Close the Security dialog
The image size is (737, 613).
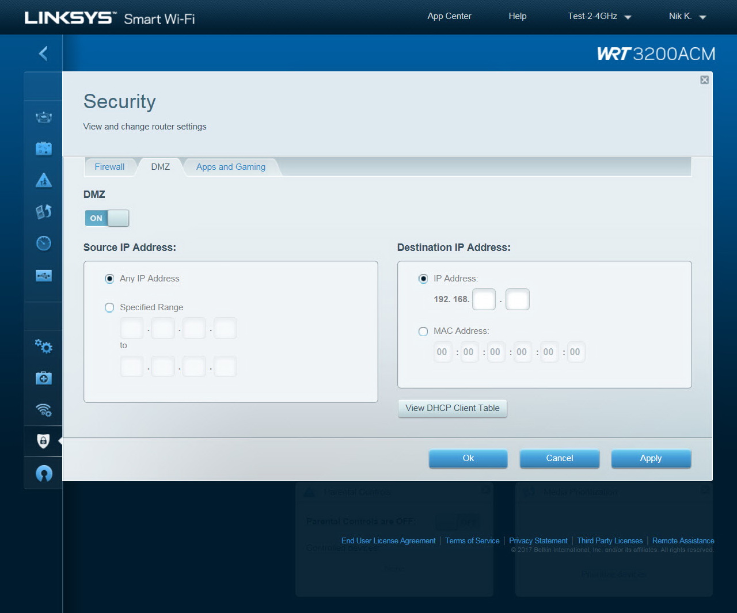tap(704, 80)
